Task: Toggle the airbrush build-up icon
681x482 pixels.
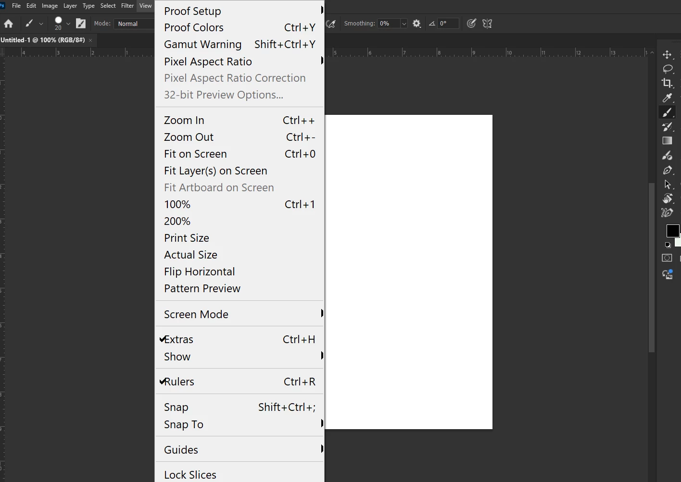Action: [331, 24]
